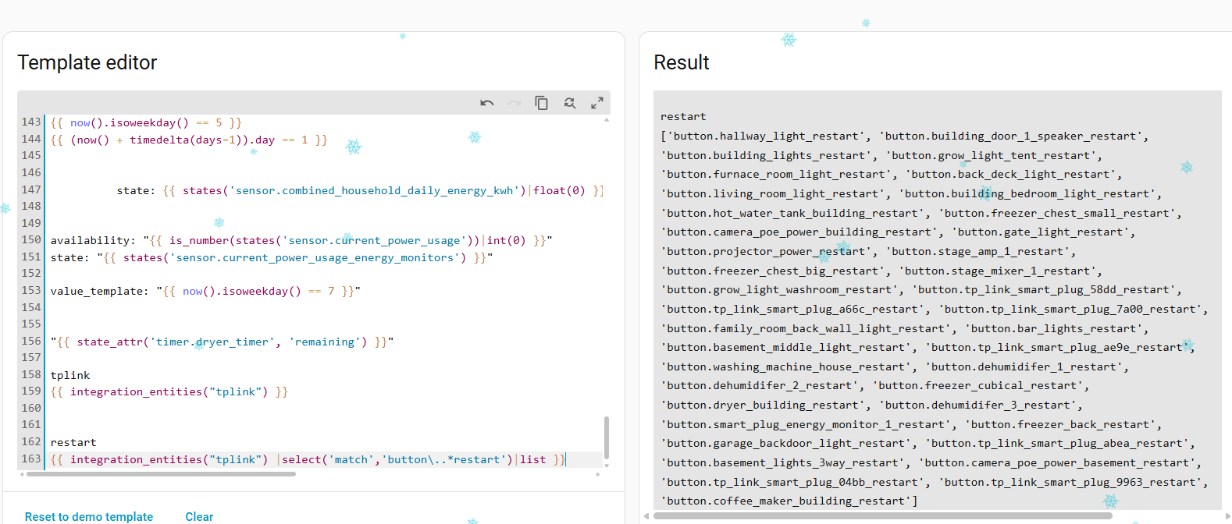Place cursor on line 159 integration_entities tplink
Image resolution: width=1232 pixels, height=524 pixels.
pyautogui.click(x=169, y=392)
